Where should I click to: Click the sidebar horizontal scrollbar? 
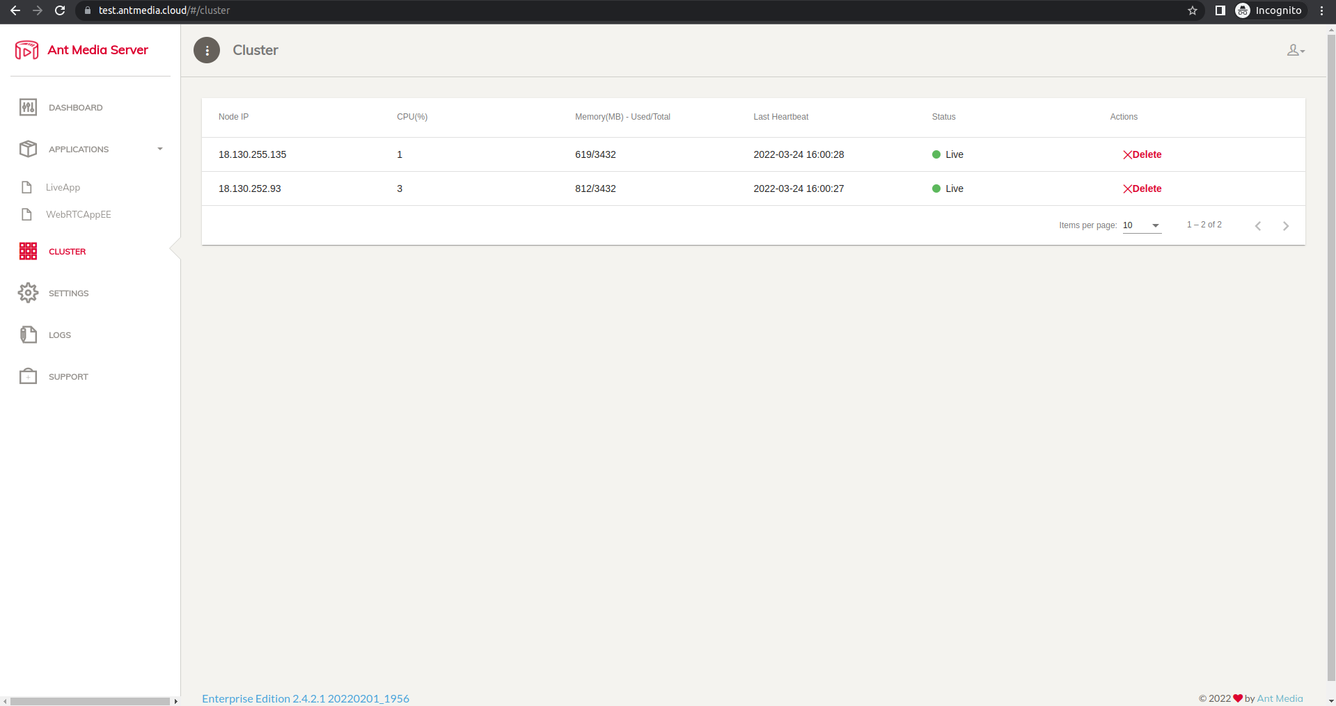[x=90, y=701]
